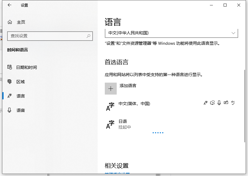Click the language icon beside sidebar 语言
The height and width of the screenshot is (176, 248).
click(x=10, y=96)
